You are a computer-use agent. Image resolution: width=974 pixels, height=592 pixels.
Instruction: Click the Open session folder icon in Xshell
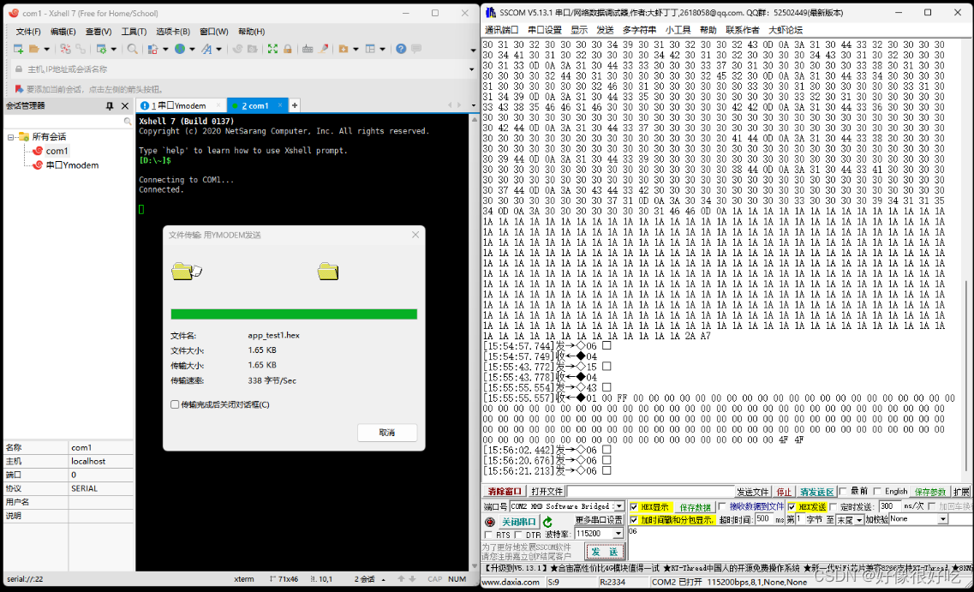click(33, 49)
